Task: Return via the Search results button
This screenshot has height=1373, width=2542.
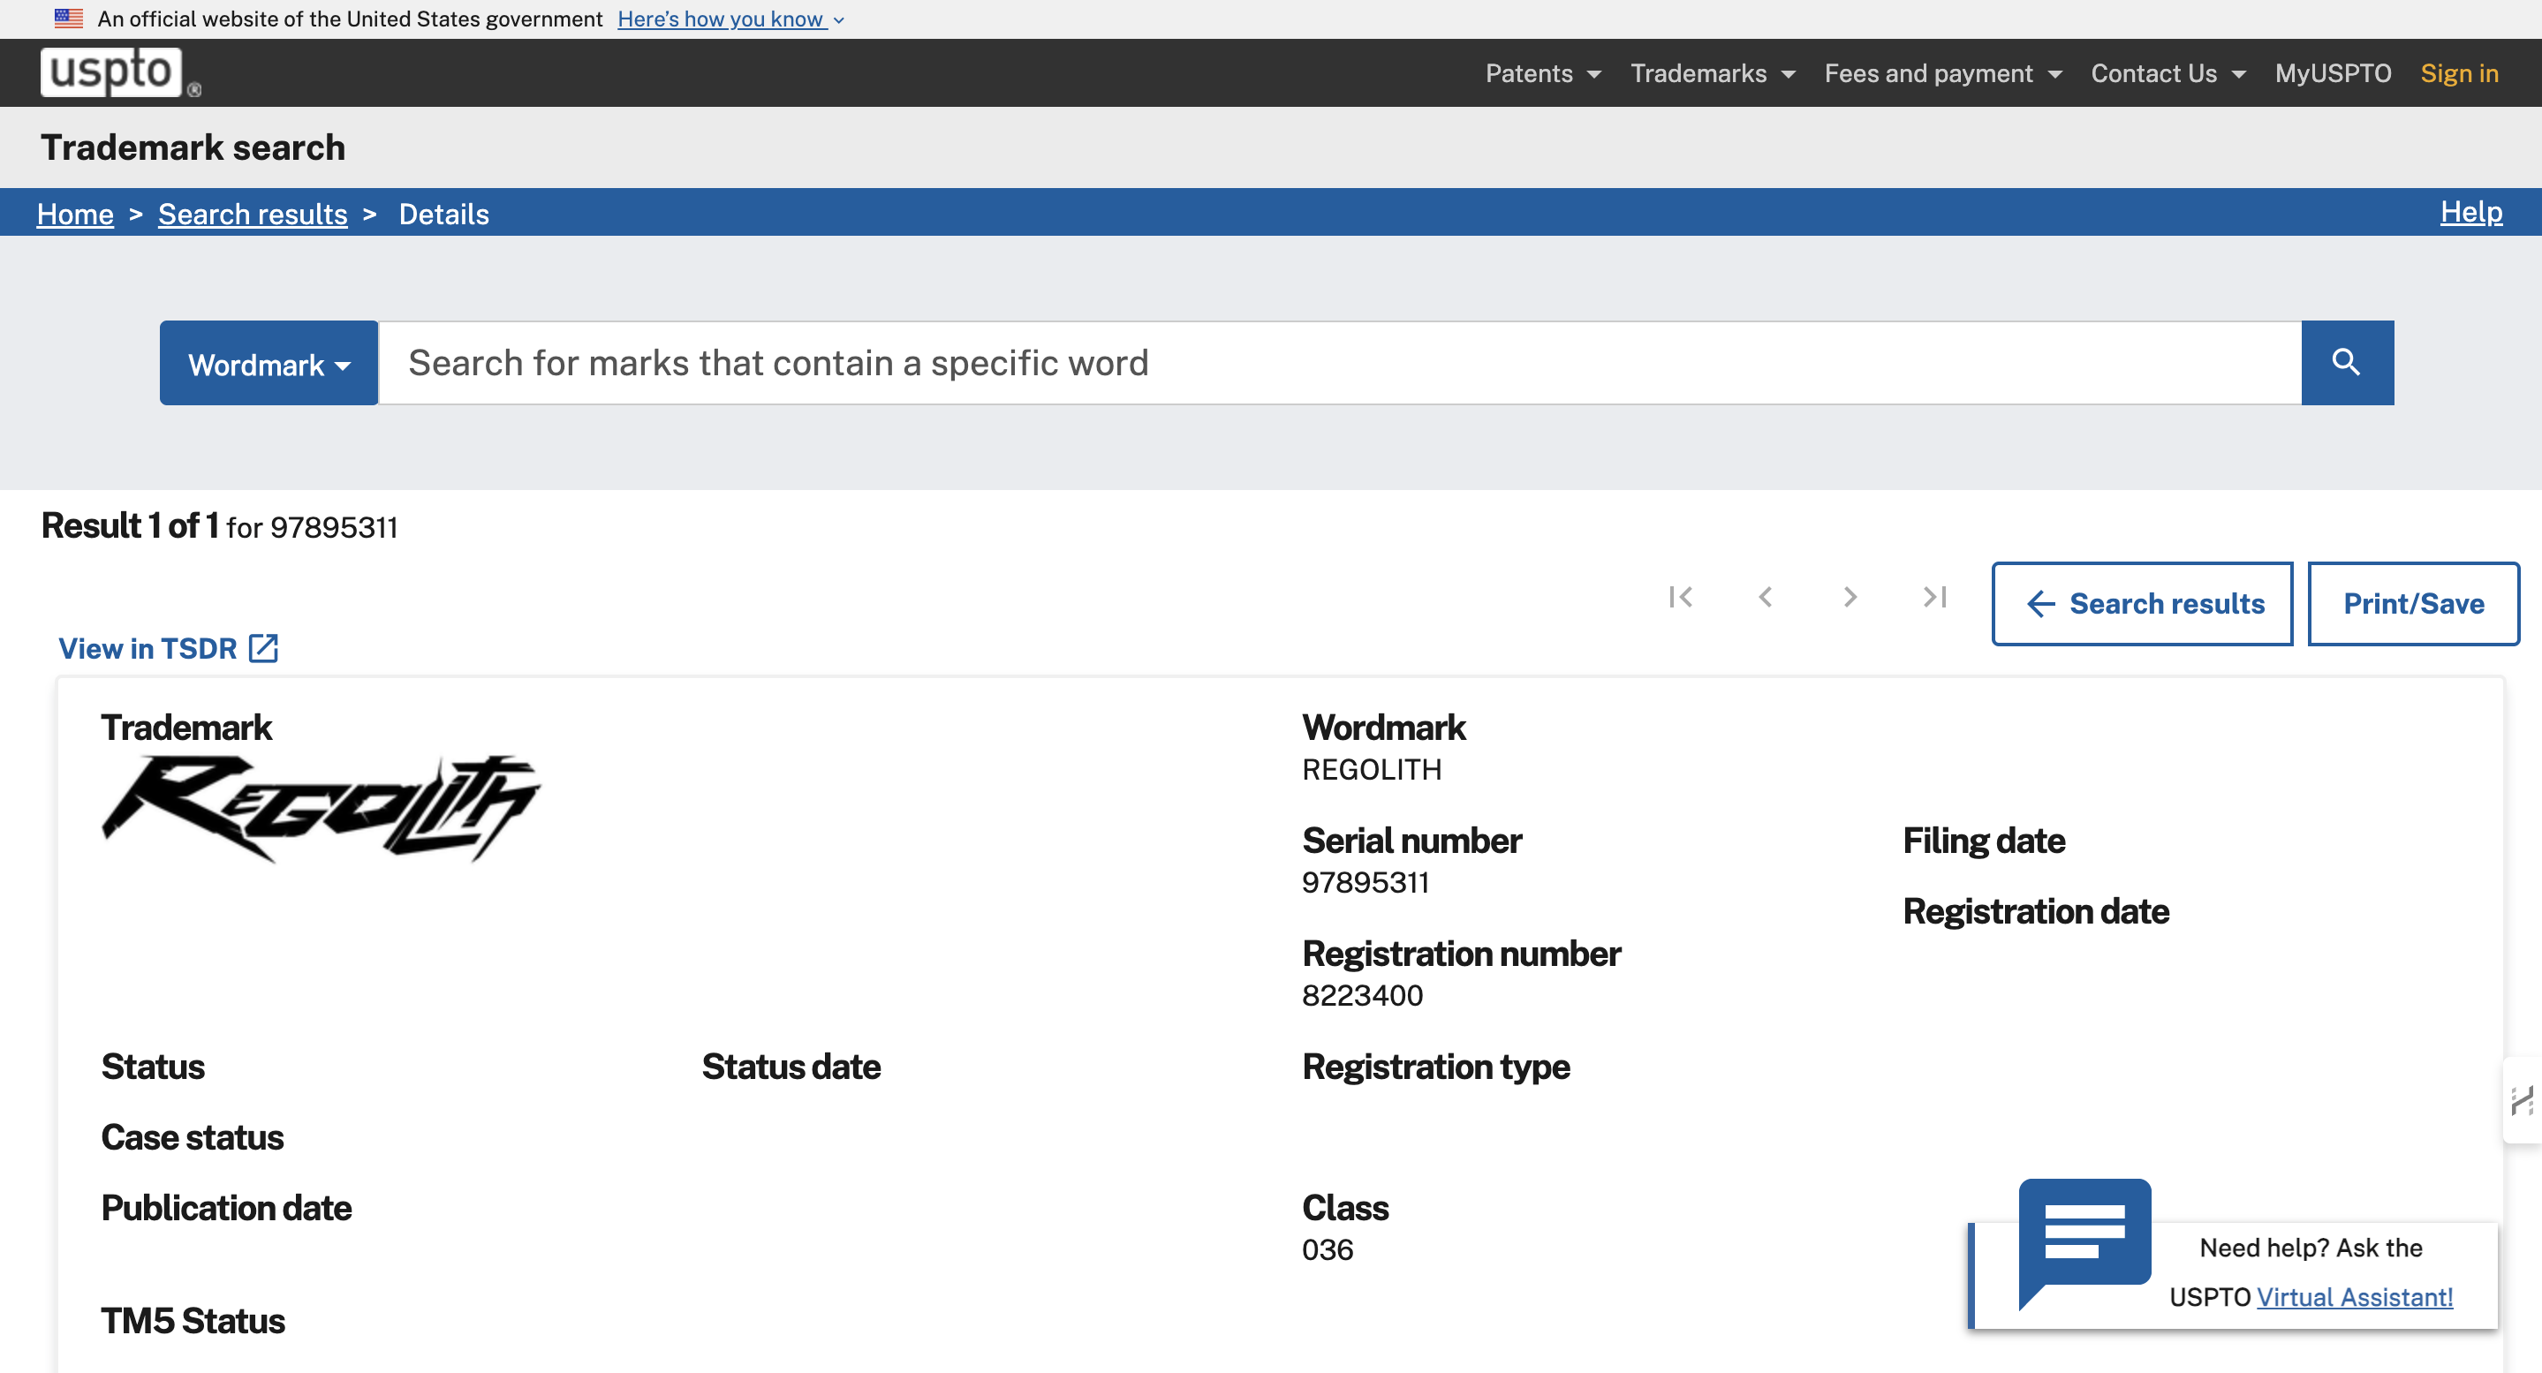Action: (2141, 604)
